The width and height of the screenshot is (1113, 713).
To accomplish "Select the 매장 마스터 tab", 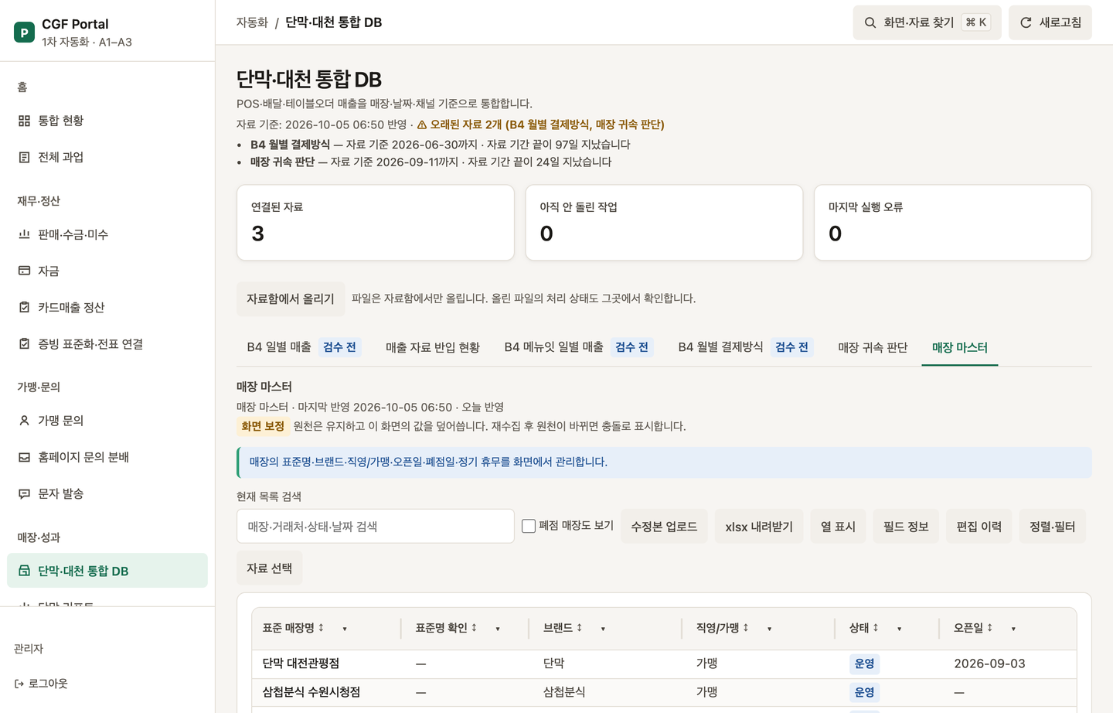I will (x=960, y=347).
